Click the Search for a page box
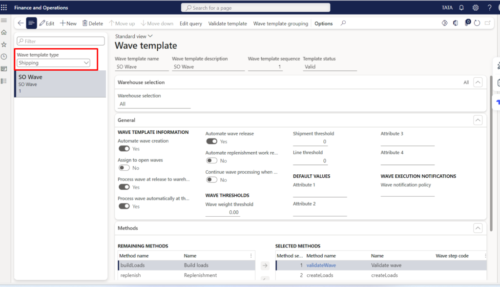 click(256, 8)
